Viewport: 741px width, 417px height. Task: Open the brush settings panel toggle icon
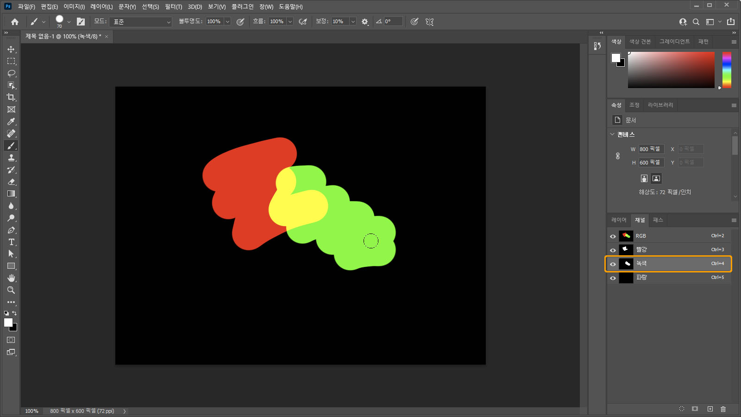click(x=81, y=22)
